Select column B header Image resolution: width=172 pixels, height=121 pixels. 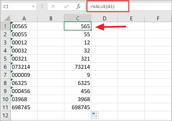pyautogui.click(x=51, y=18)
